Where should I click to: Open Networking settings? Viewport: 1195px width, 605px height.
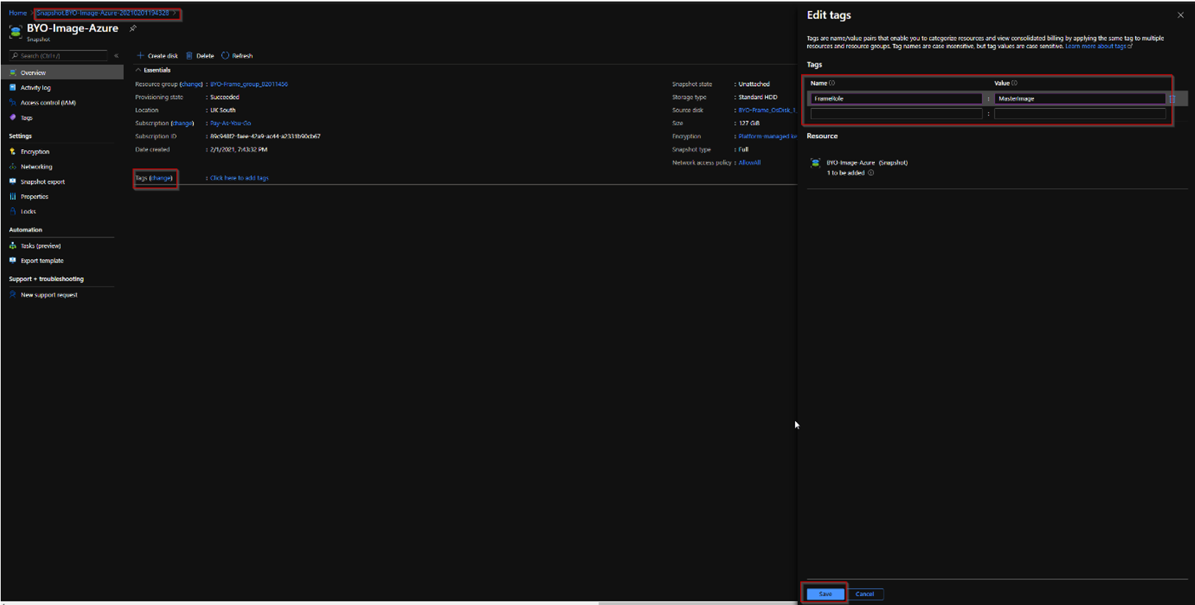36,167
